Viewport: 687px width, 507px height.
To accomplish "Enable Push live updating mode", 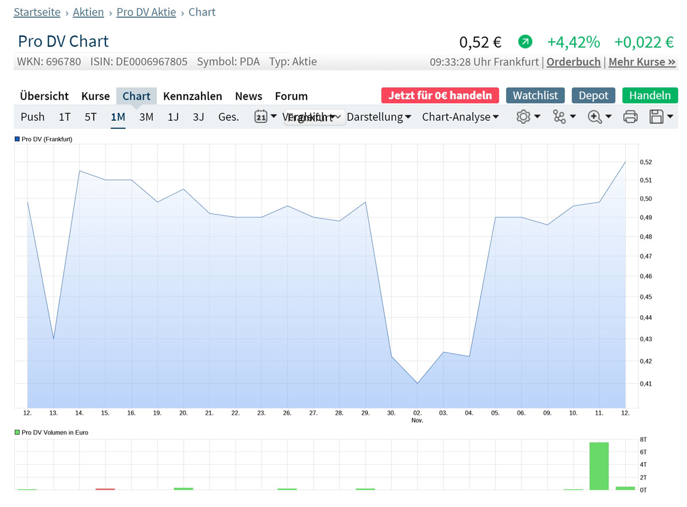I will click(x=33, y=117).
